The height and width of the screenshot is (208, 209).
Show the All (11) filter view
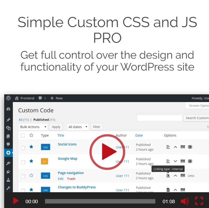[24, 120]
